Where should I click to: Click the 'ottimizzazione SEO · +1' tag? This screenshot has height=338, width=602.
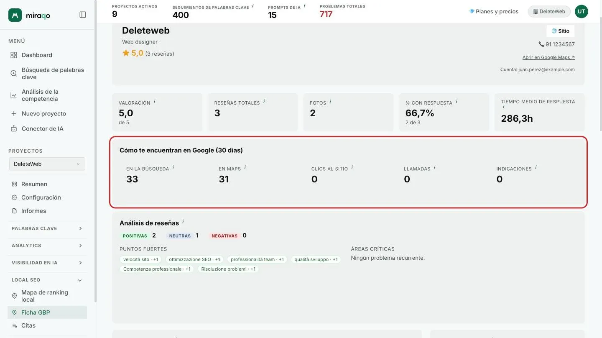click(x=194, y=259)
